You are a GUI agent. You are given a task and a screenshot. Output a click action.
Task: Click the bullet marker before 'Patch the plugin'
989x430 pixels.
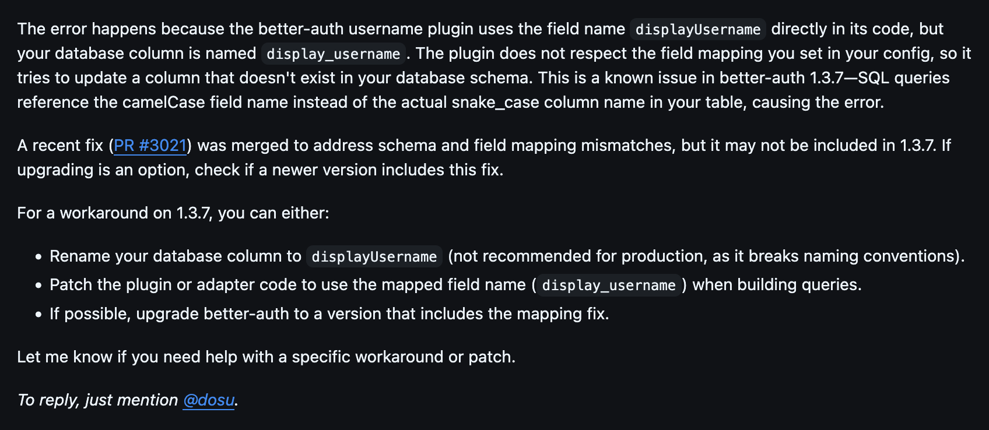point(38,286)
